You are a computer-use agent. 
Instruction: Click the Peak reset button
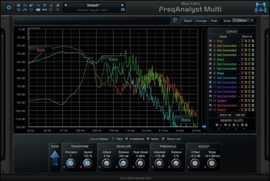tap(214, 21)
